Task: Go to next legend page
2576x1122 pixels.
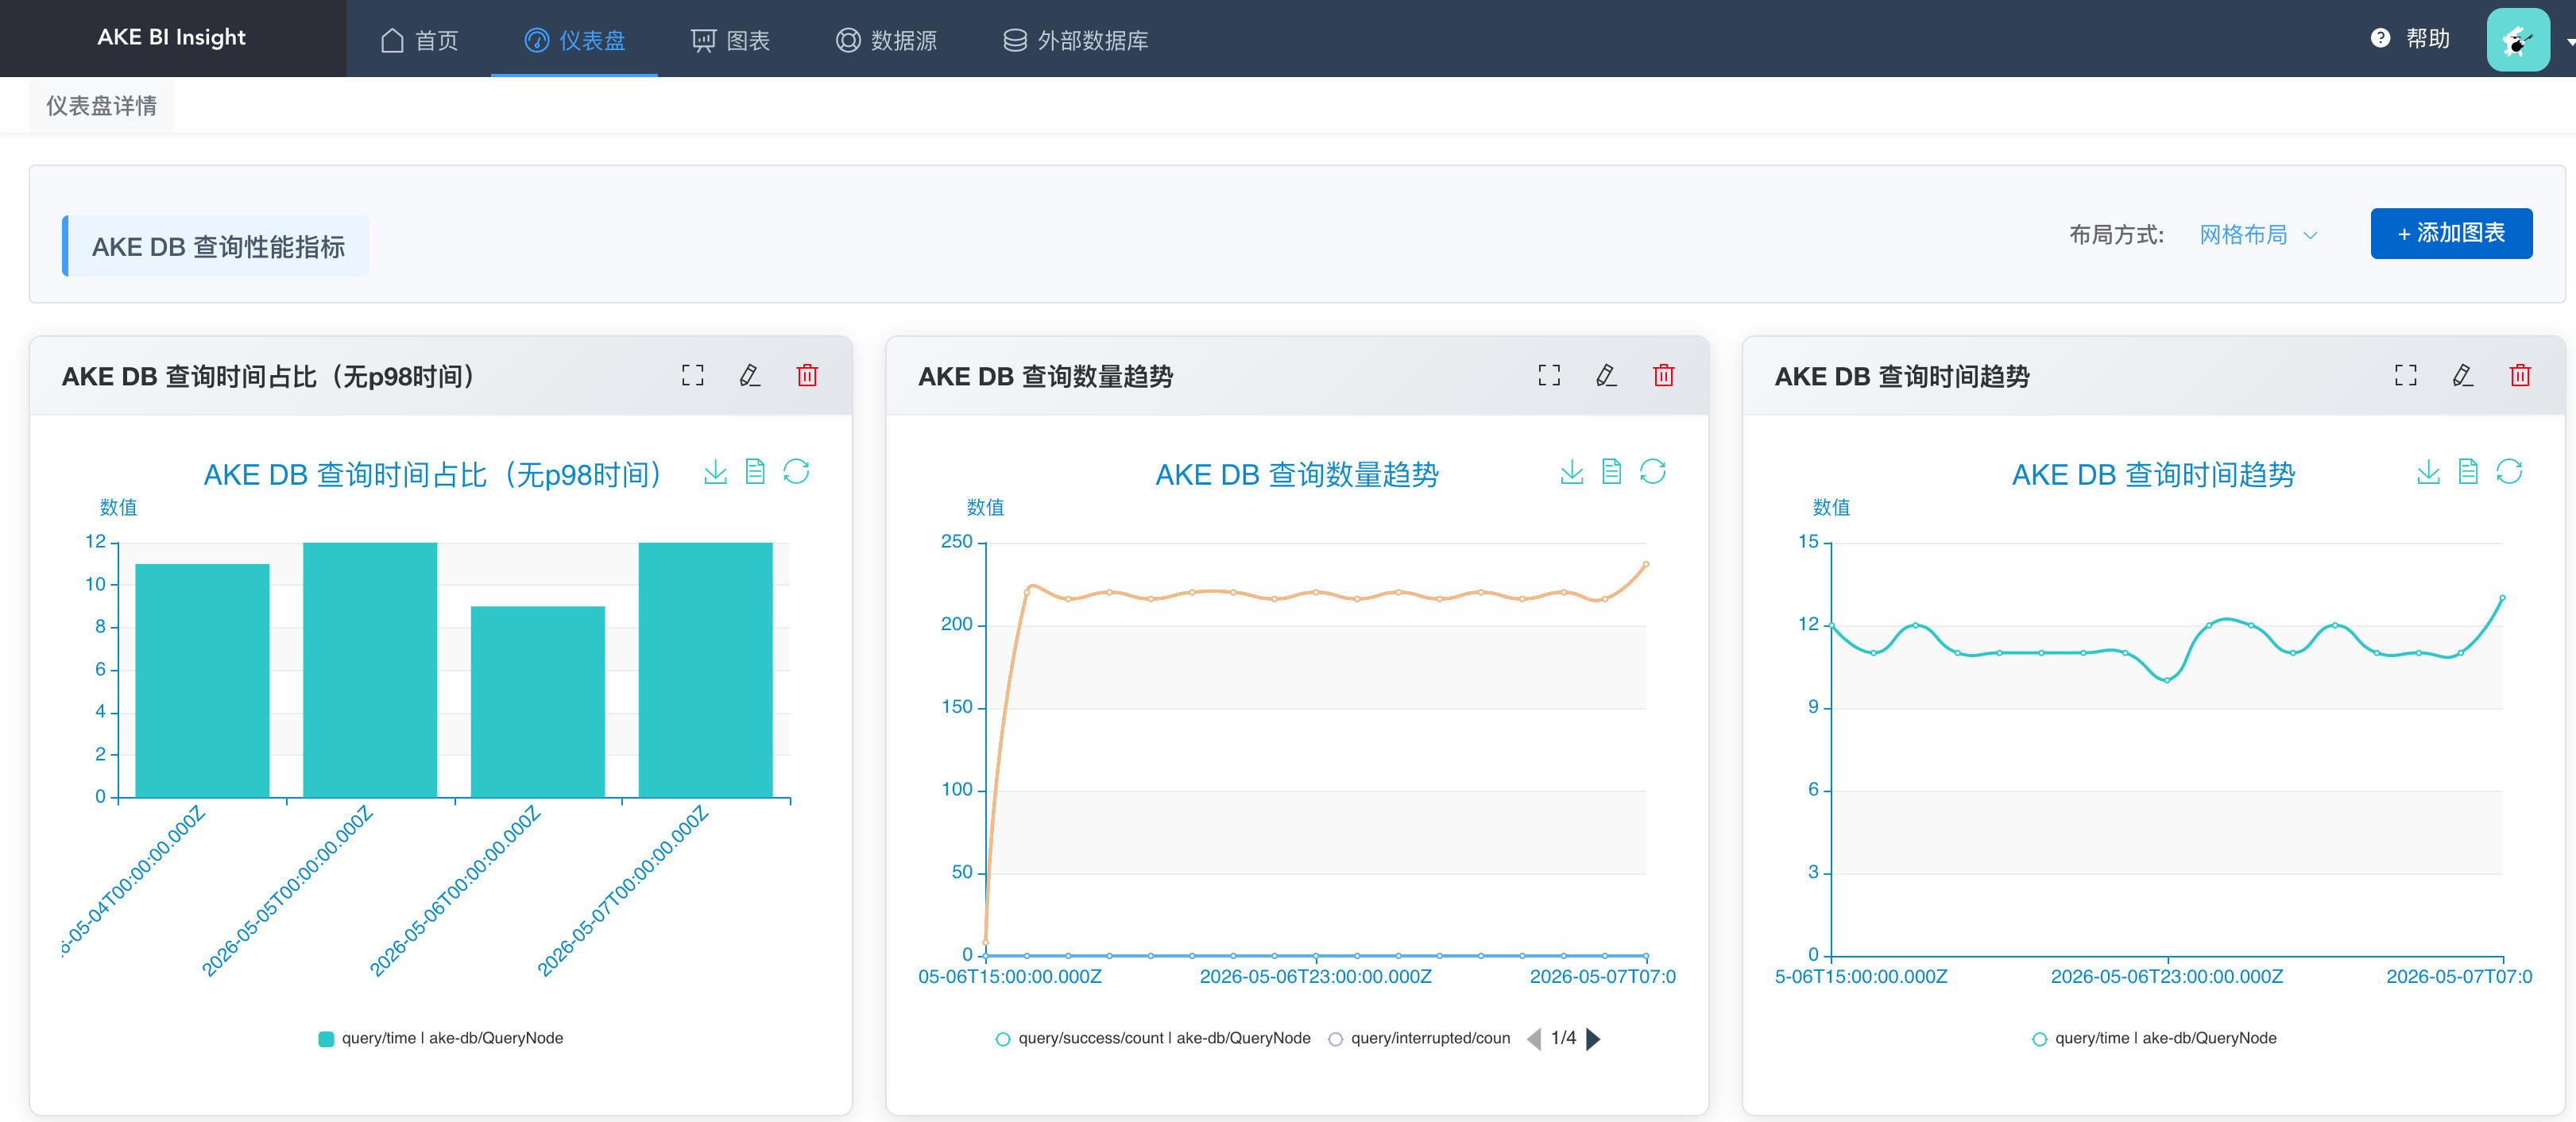Action: point(1594,1039)
